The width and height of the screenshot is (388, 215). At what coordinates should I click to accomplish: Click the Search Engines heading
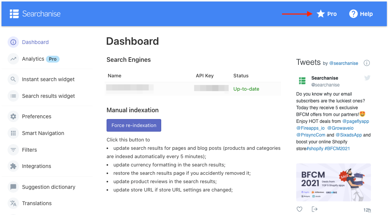(x=129, y=60)
